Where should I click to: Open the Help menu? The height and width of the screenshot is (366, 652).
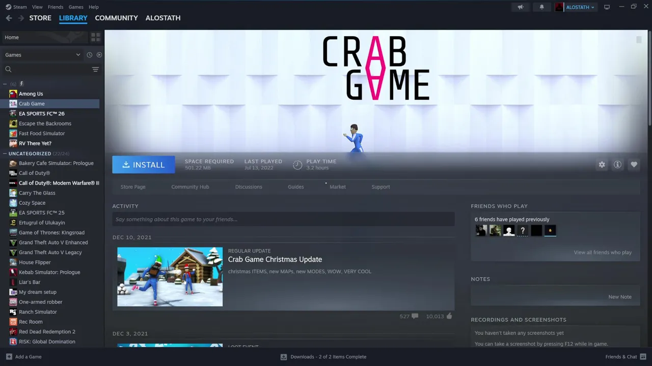94,7
